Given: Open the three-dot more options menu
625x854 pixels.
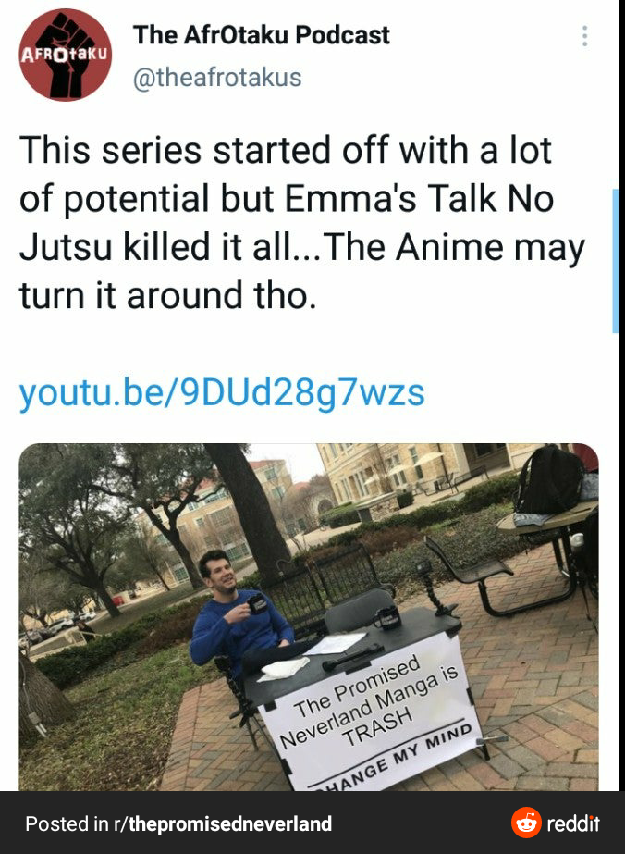Looking at the screenshot, I should (x=584, y=36).
